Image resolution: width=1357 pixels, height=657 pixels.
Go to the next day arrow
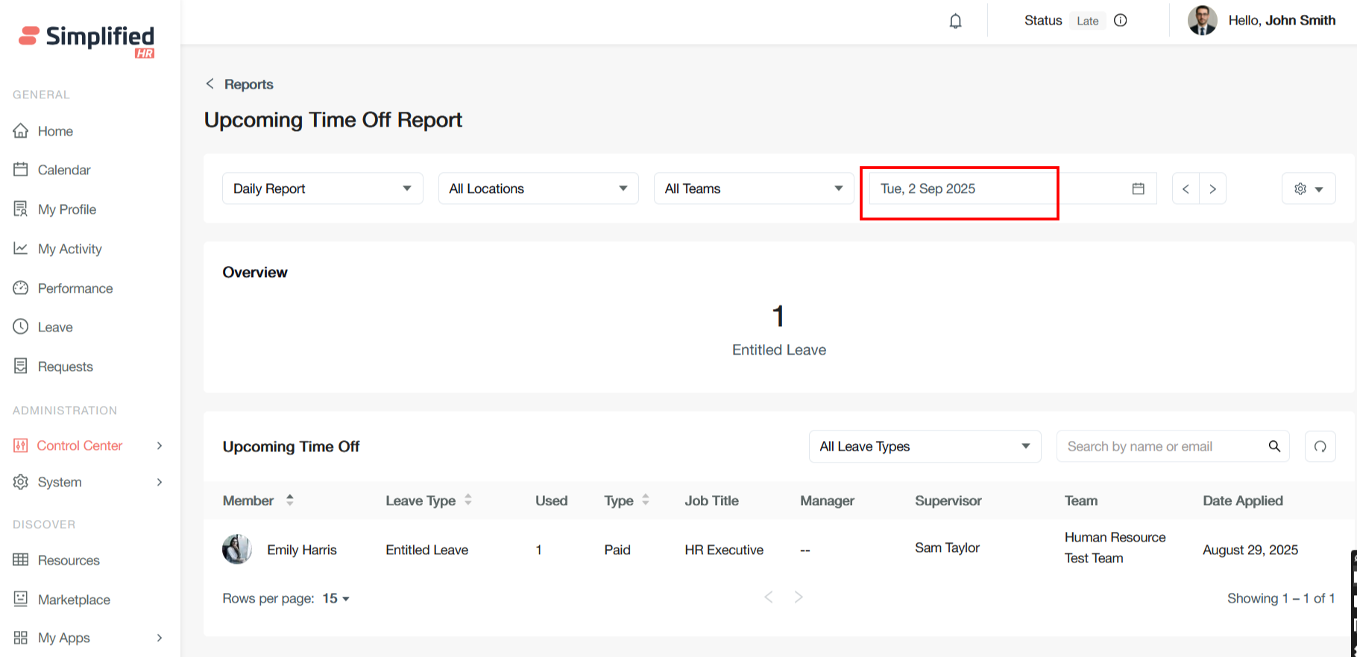click(1212, 188)
